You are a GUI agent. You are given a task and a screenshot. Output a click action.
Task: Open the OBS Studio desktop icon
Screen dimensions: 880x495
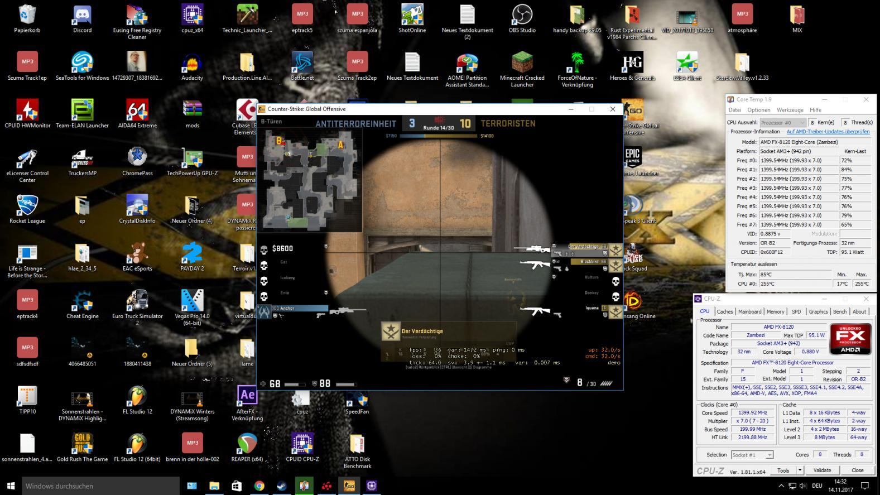coord(522,18)
